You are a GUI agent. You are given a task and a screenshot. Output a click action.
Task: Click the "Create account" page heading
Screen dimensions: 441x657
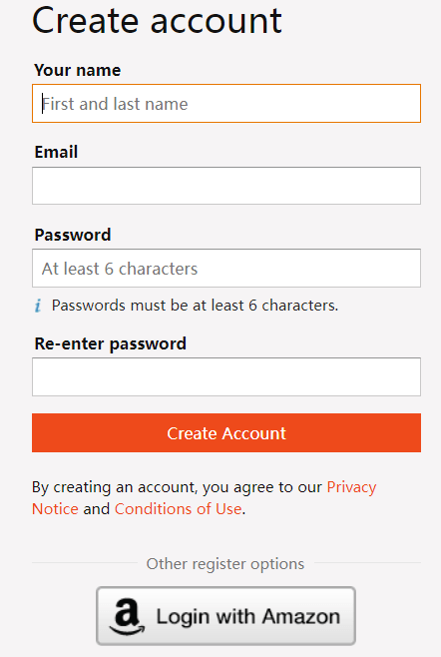[157, 20]
